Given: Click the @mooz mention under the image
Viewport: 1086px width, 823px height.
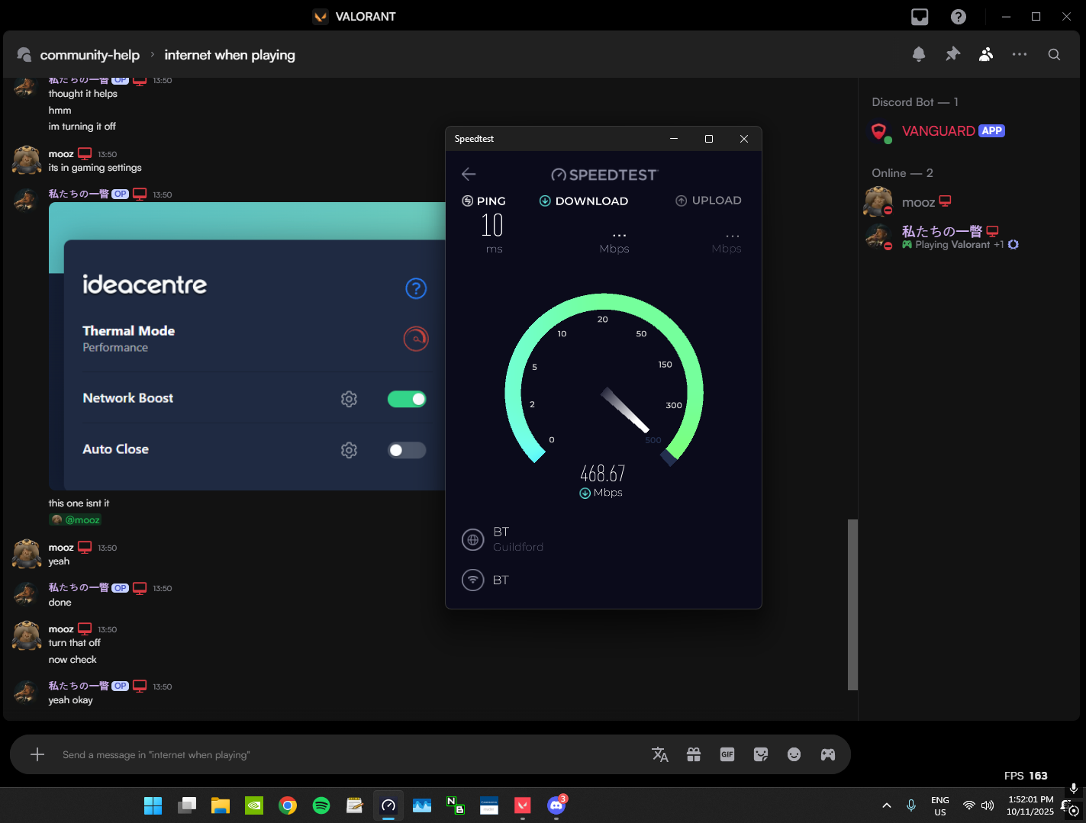Looking at the screenshot, I should point(76,520).
